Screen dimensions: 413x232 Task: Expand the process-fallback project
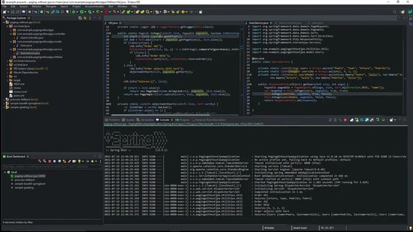4,99
